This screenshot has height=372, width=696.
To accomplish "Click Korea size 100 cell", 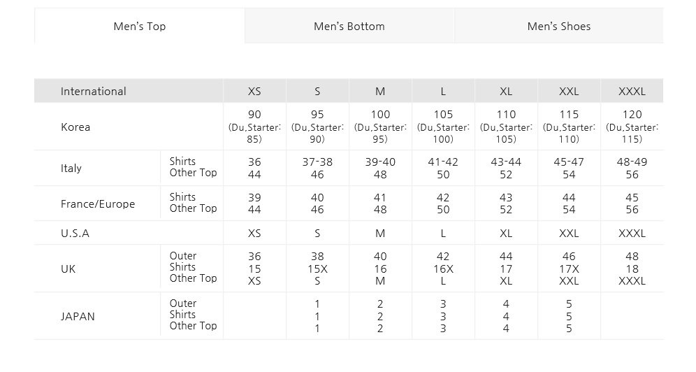I will 380,127.
